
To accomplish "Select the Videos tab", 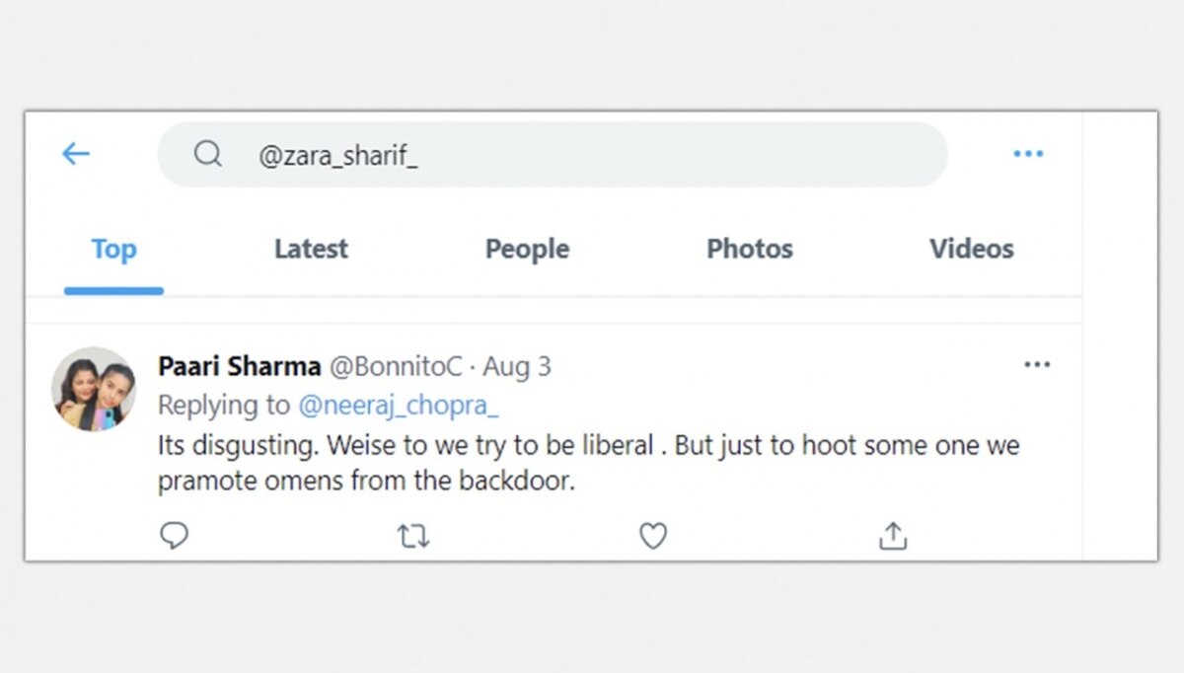I will [x=971, y=250].
